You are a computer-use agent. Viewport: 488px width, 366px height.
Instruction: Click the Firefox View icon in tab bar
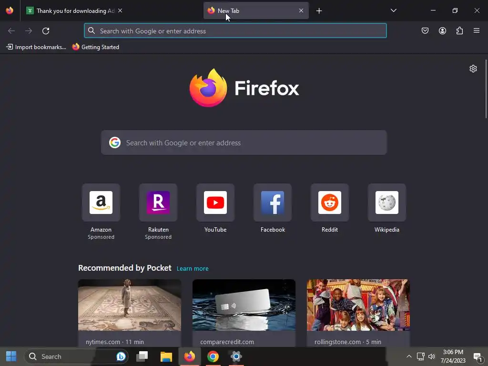[10, 10]
